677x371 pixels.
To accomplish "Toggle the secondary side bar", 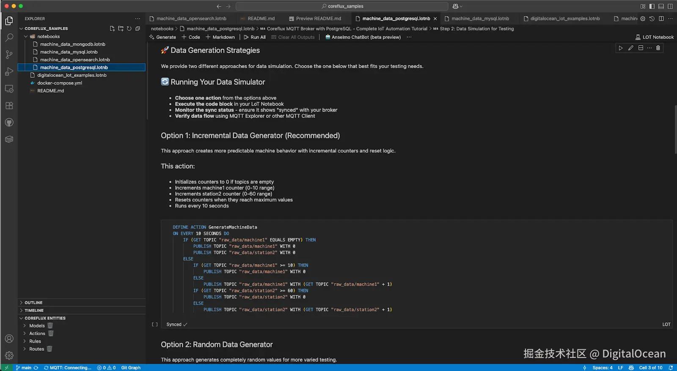I will [x=670, y=6].
